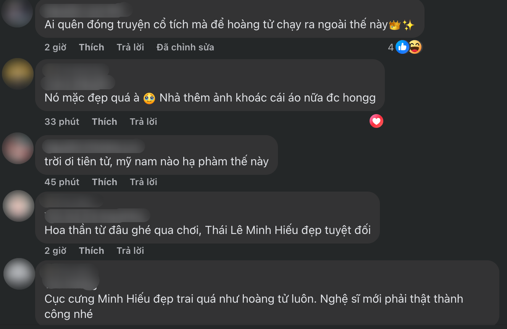Click the flushed-face emoji in the second comment
The width and height of the screenshot is (507, 329).
pos(149,98)
